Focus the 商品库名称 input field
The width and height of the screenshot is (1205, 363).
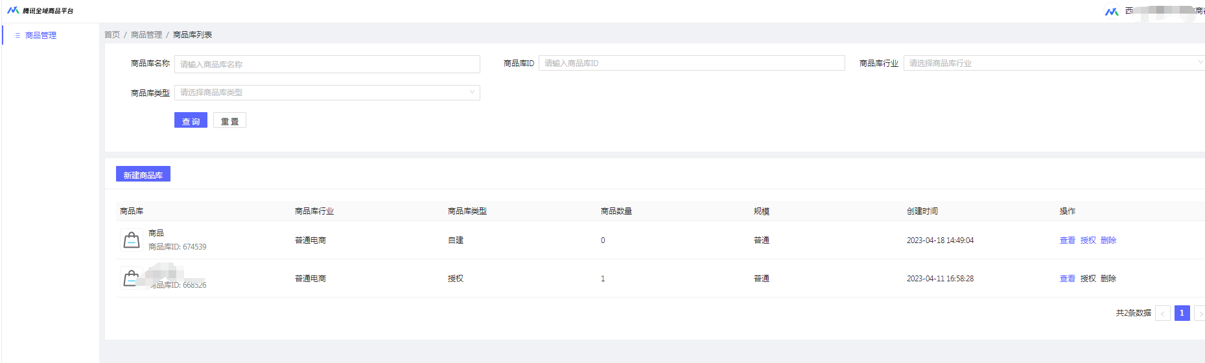(327, 64)
